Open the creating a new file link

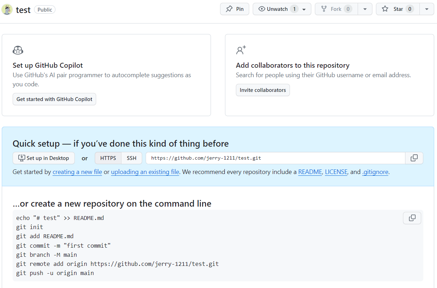click(x=77, y=172)
